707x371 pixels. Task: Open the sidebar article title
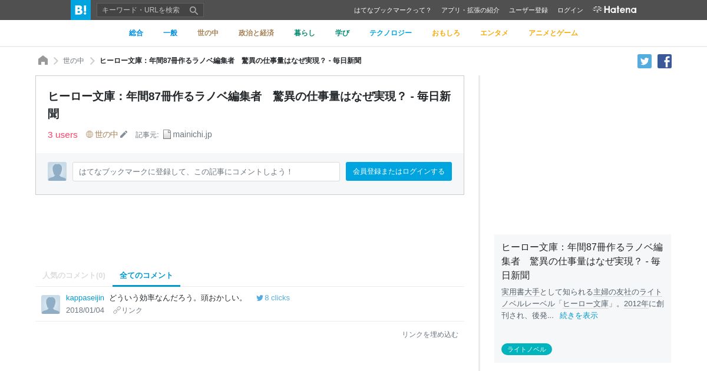coord(582,261)
